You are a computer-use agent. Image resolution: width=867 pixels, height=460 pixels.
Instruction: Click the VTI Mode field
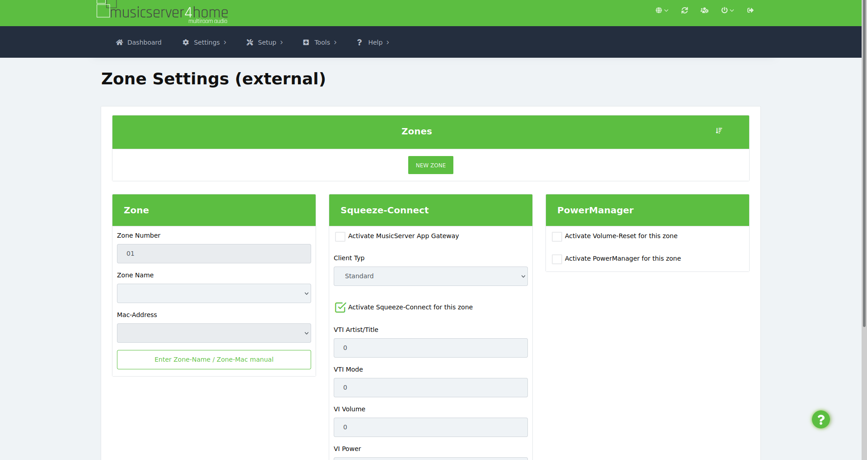coord(431,387)
